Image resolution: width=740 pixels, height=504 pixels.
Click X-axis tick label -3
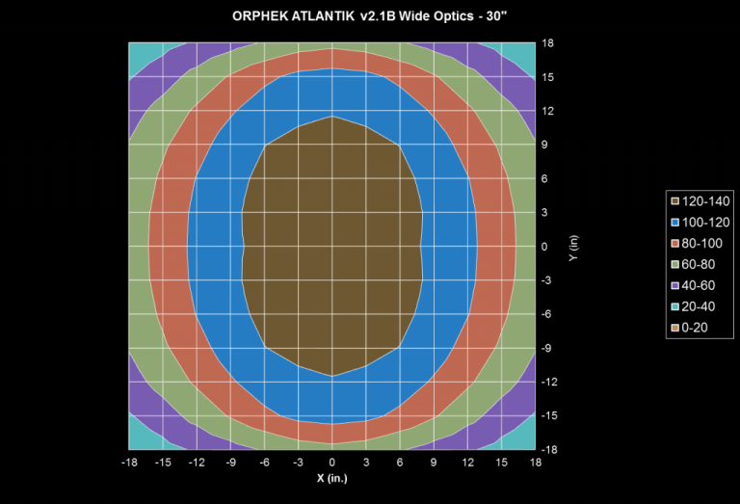pyautogui.click(x=299, y=463)
